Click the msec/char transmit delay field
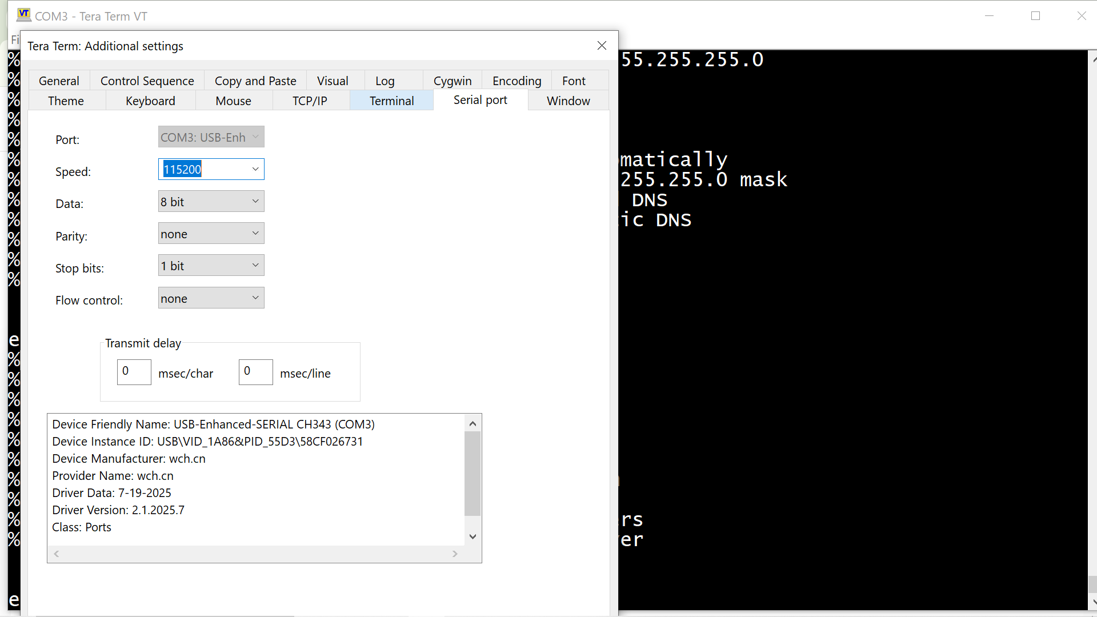Image resolution: width=1097 pixels, height=617 pixels. click(134, 372)
